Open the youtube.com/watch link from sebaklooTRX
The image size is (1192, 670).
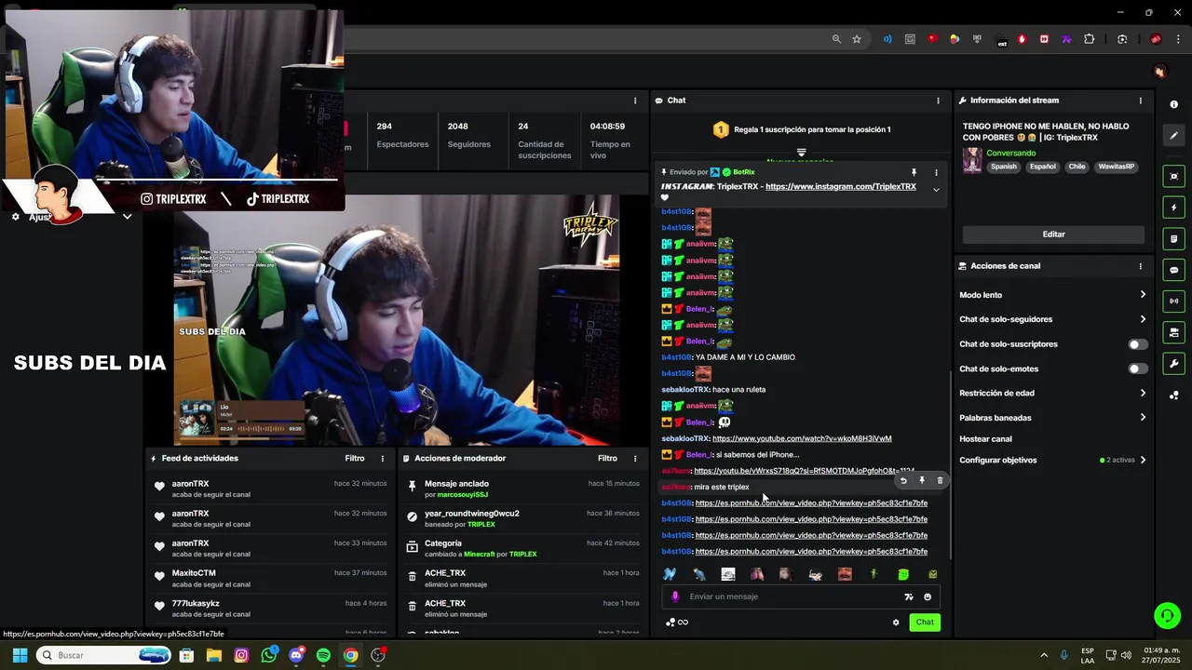[x=802, y=438]
